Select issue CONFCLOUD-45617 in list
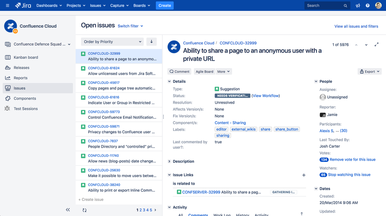The image size is (386, 216). click(119, 85)
